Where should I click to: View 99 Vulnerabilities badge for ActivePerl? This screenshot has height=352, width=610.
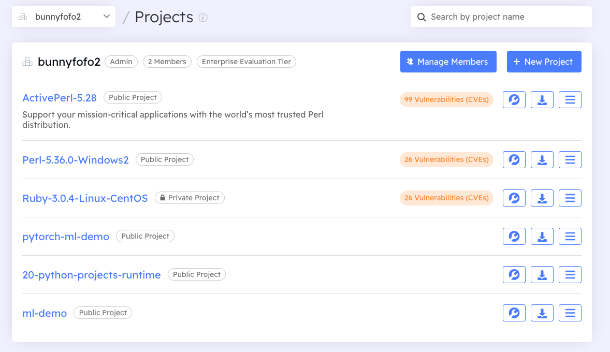pyautogui.click(x=446, y=99)
